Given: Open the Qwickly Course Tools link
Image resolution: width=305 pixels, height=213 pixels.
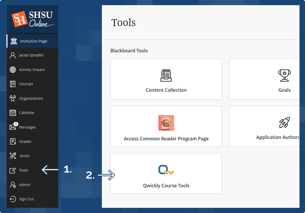Looking at the screenshot, I should pos(166,173).
